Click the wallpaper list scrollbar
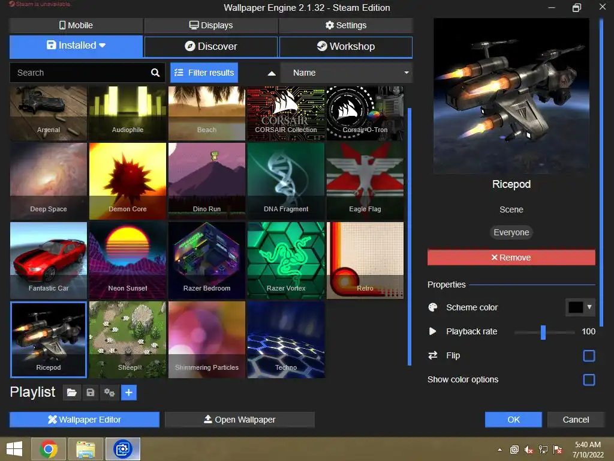The width and height of the screenshot is (614, 461). (x=410, y=237)
